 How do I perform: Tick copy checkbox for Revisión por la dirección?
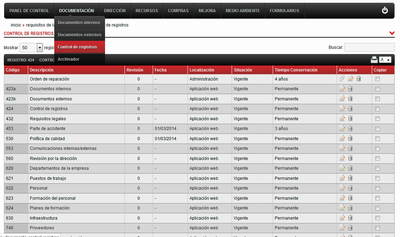377,159
